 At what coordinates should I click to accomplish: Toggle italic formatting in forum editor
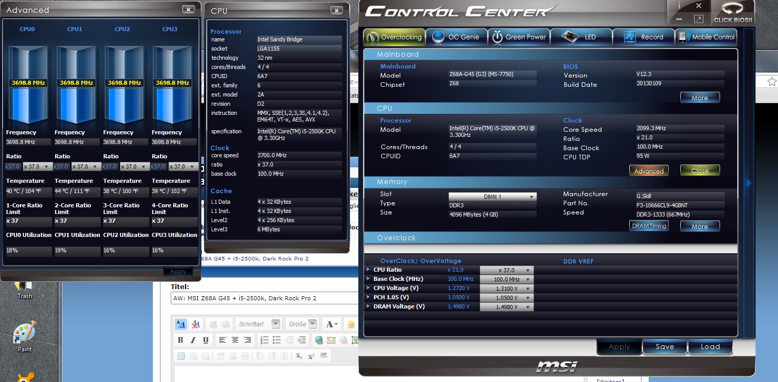click(x=193, y=340)
